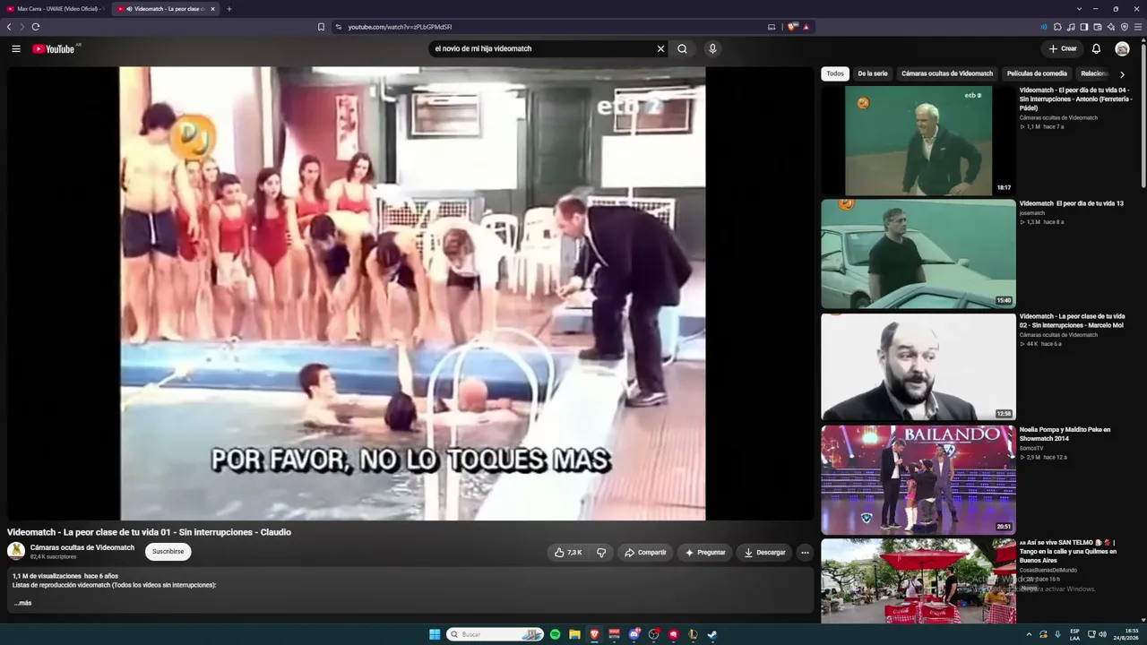Open the cast screen icon in address bar
This screenshot has width=1147, height=645.
pyautogui.click(x=772, y=27)
